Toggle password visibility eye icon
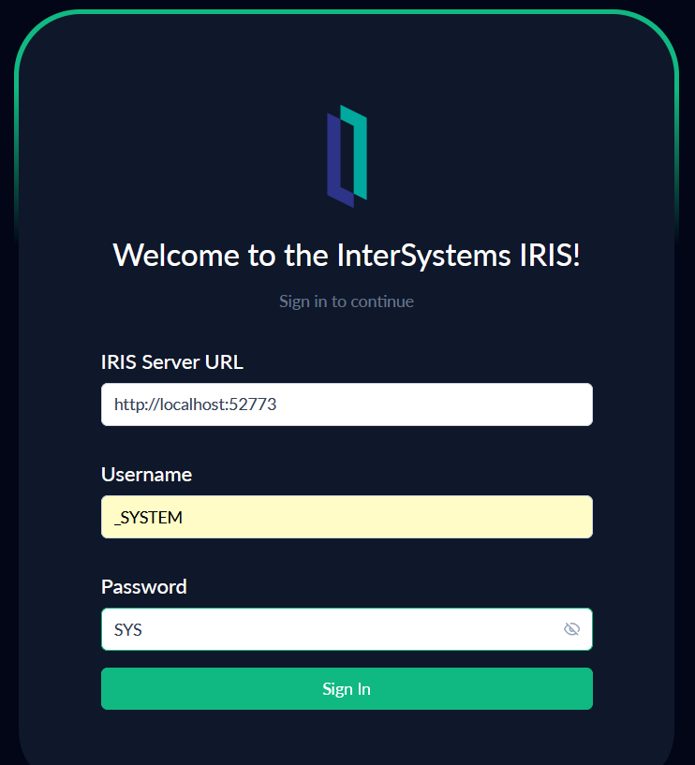The width and height of the screenshot is (695, 765). [x=571, y=629]
